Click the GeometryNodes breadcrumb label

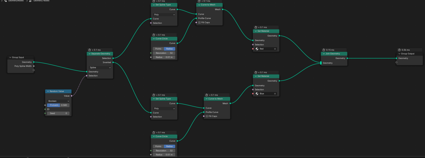[x=17, y=1]
